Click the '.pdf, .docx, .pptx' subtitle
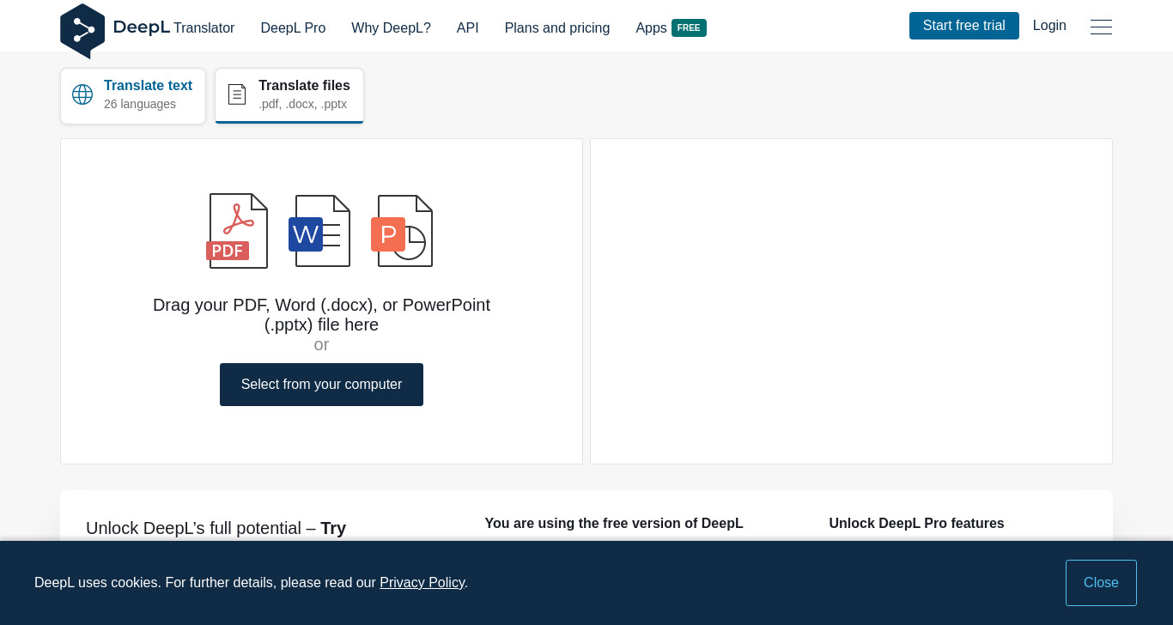This screenshot has width=1173, height=625. tap(302, 104)
